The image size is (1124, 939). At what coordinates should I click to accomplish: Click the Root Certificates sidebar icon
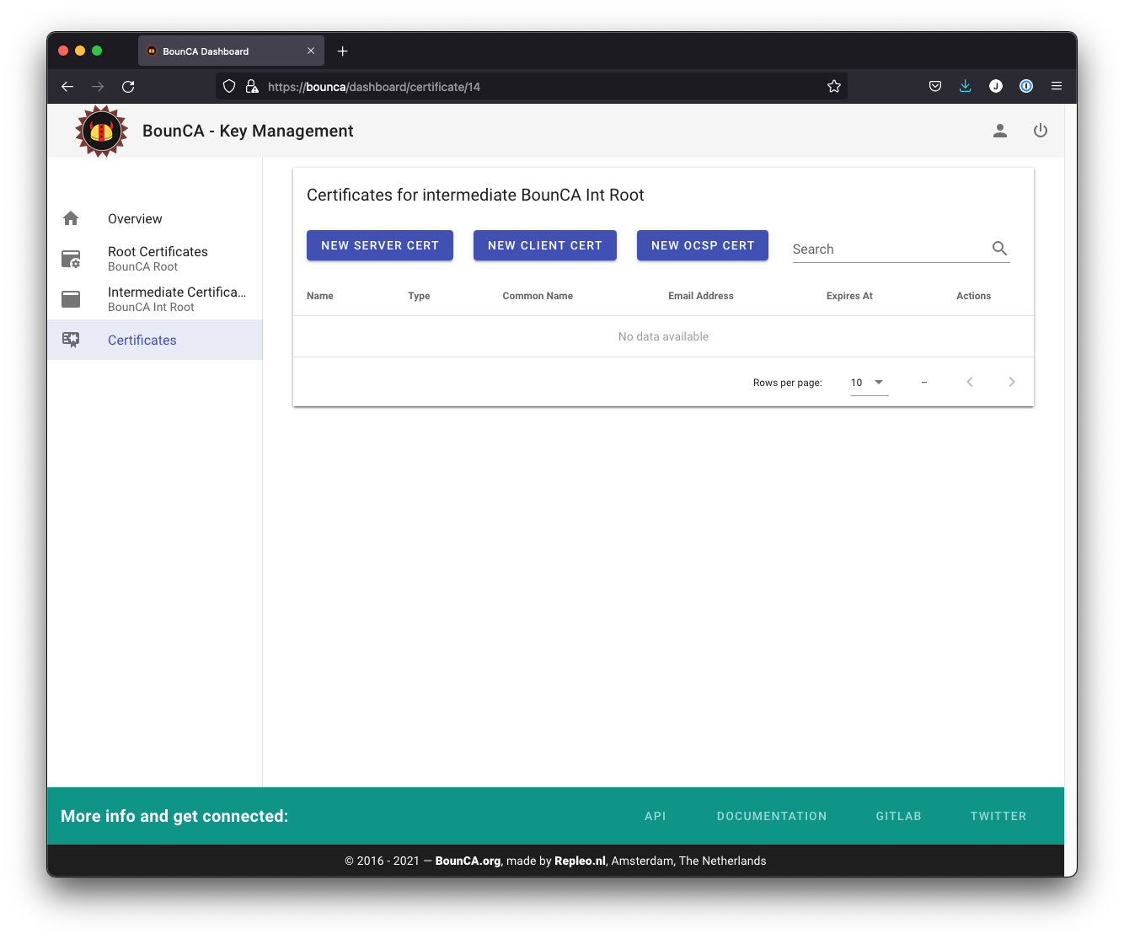click(x=71, y=259)
